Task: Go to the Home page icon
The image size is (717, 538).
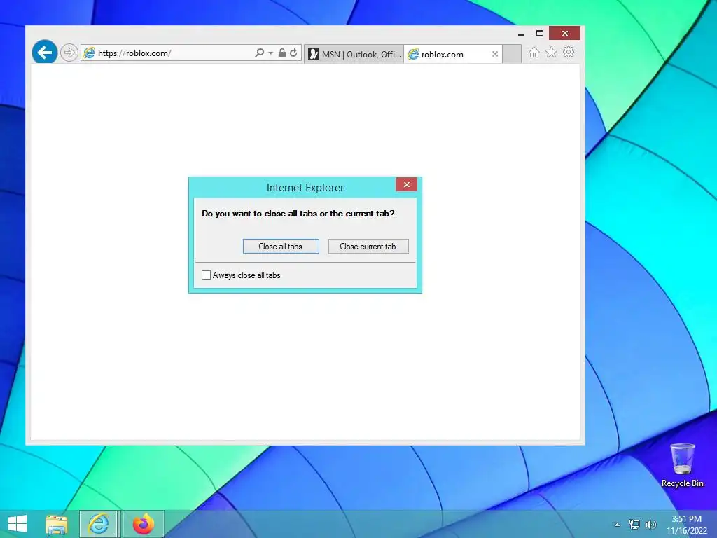Action: coord(534,52)
